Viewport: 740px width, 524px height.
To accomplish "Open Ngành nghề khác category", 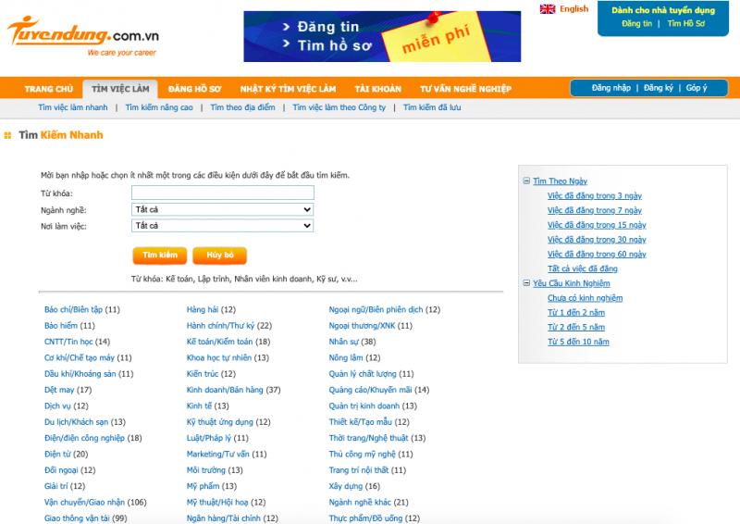I will coord(360,503).
